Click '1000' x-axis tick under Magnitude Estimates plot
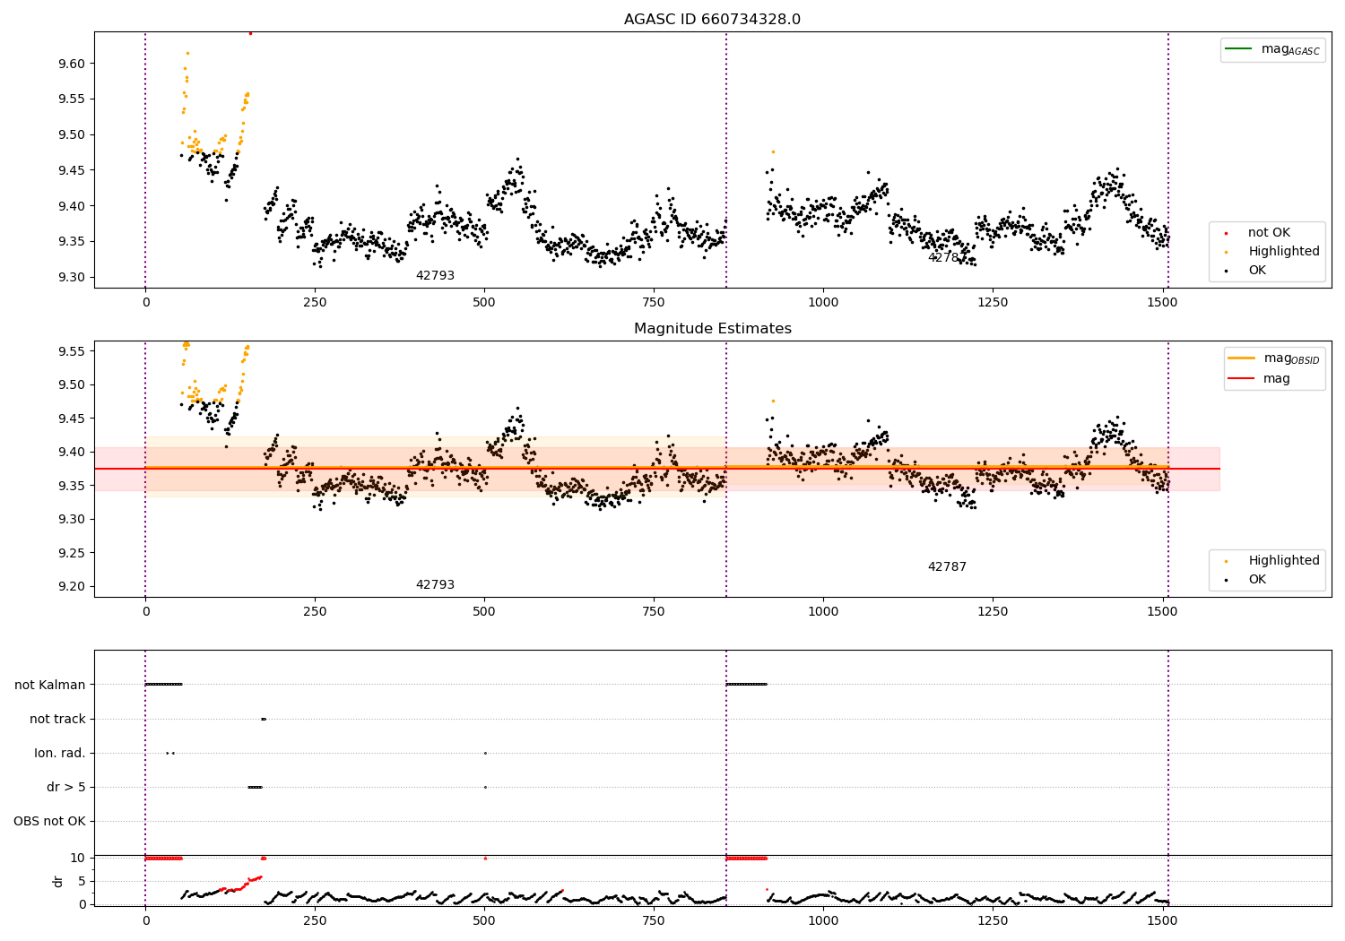Viewport: 1345px width, 941px height. (x=823, y=612)
